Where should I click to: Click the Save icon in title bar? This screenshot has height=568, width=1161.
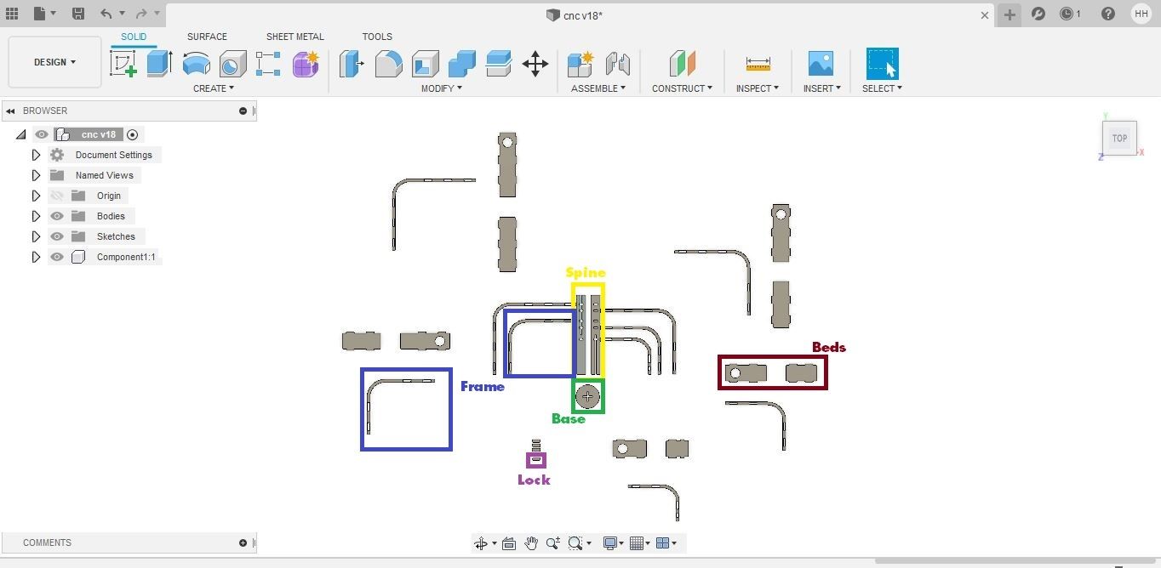(77, 14)
